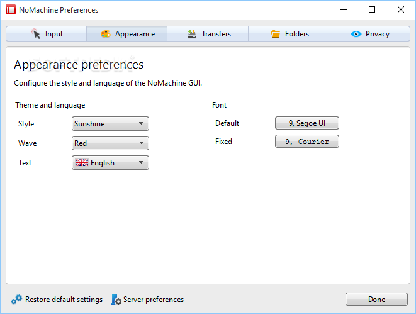Click the Privacy eye icon
416x314 pixels.
356,34
